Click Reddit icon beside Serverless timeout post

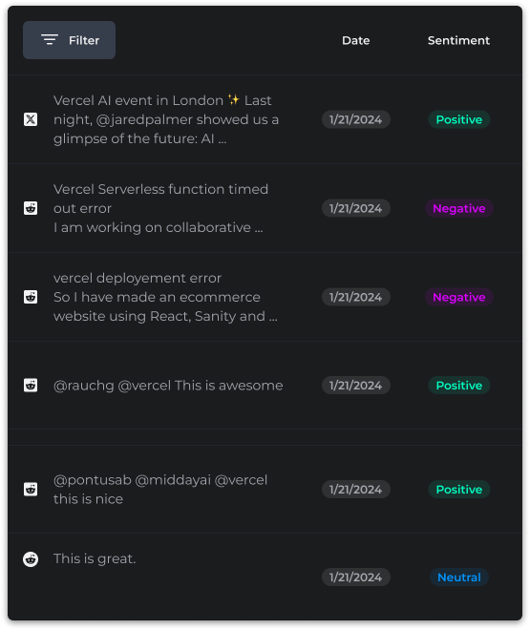click(31, 208)
